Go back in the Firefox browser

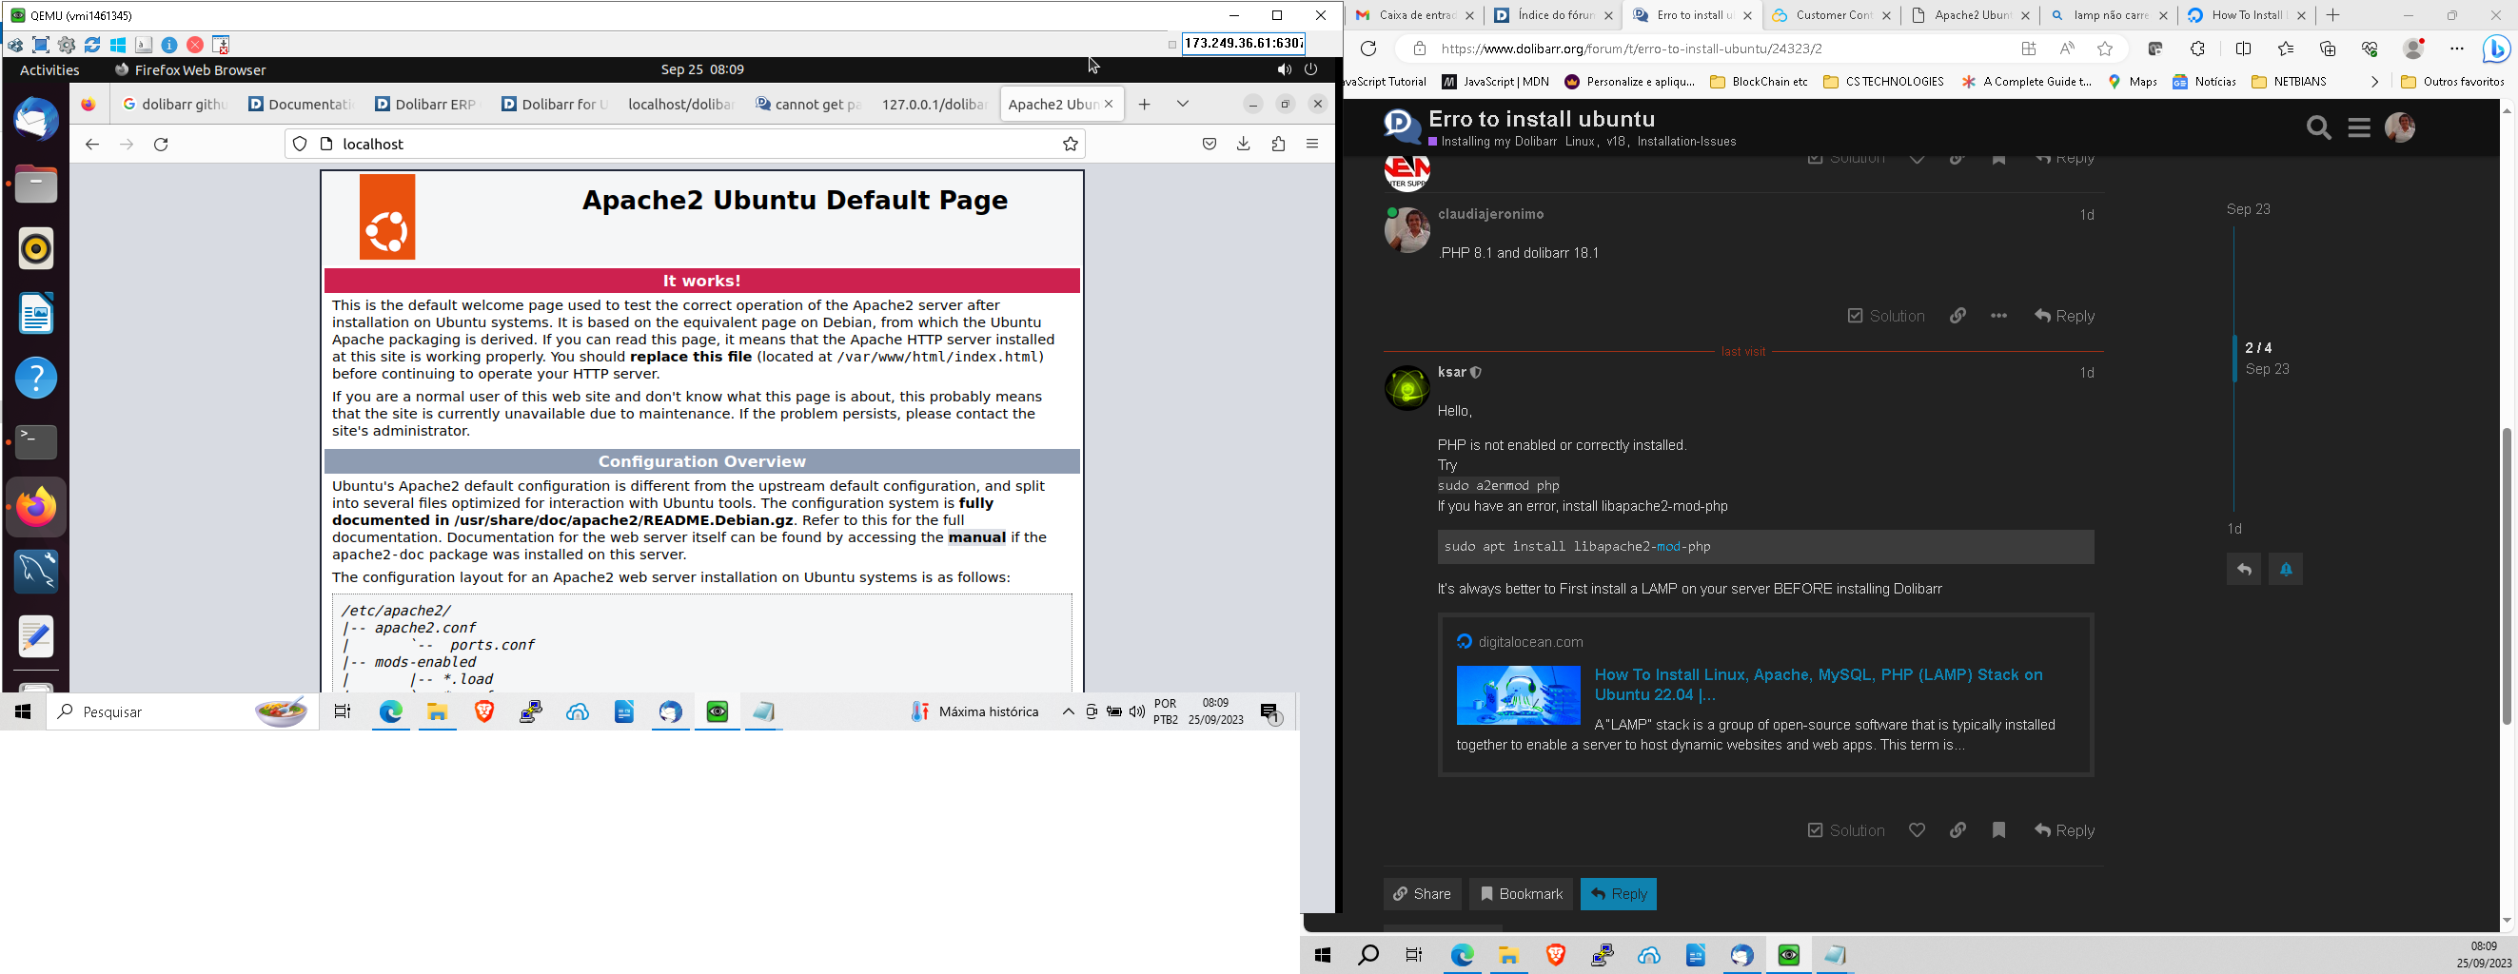[92, 145]
